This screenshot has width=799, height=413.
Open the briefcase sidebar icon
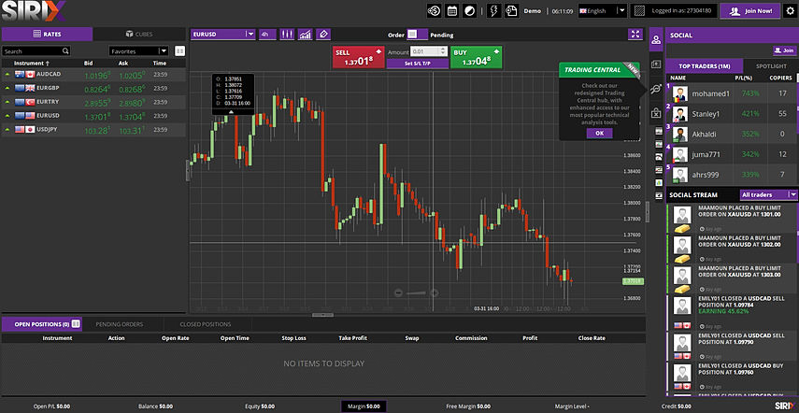coord(656,113)
